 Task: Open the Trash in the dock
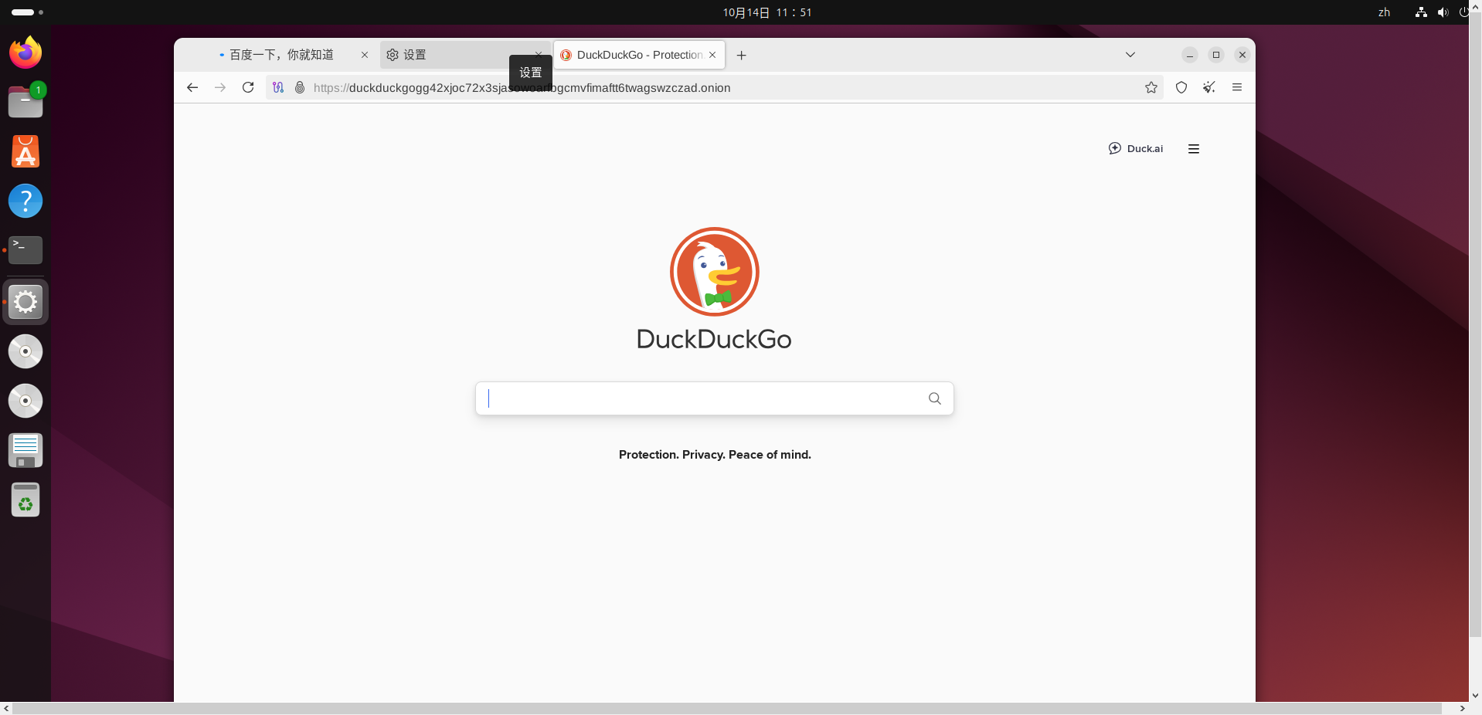click(x=25, y=500)
